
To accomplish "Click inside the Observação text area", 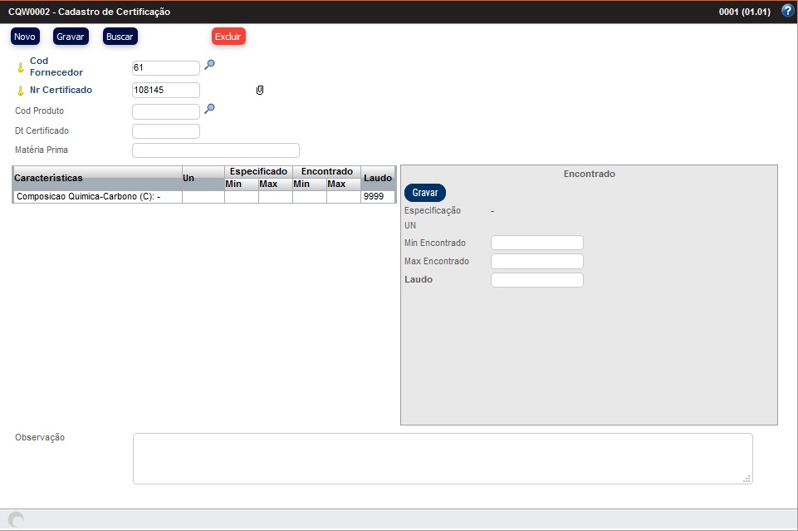I will click(x=442, y=458).
